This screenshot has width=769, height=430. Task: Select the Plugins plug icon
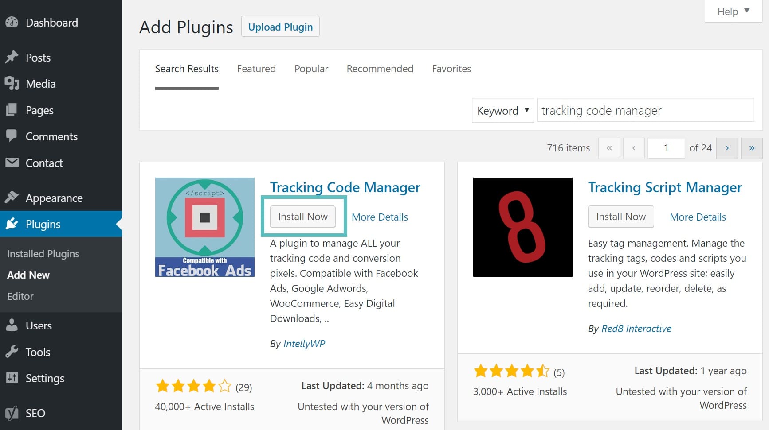[x=12, y=224]
